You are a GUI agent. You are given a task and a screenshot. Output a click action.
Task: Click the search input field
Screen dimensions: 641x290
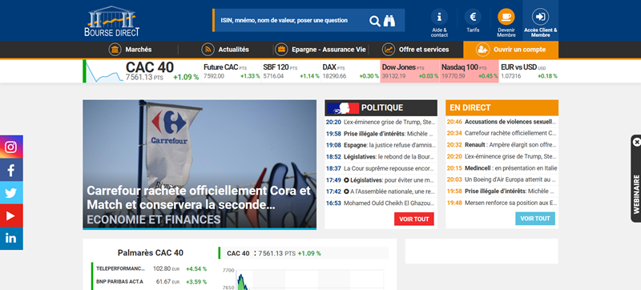(291, 20)
